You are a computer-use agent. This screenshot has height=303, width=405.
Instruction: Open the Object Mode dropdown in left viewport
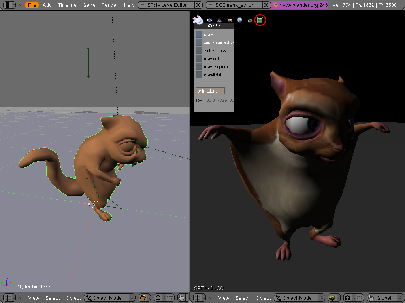pyautogui.click(x=110, y=298)
